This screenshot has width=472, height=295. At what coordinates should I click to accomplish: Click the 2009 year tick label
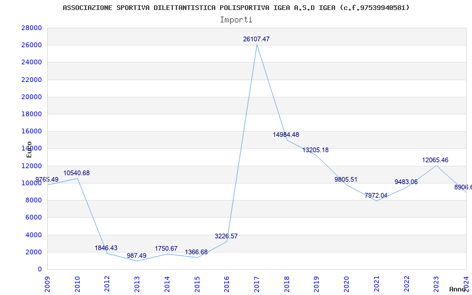(47, 284)
